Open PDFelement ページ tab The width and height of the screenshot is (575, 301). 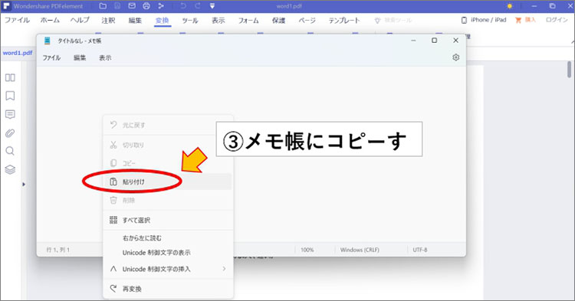point(307,21)
